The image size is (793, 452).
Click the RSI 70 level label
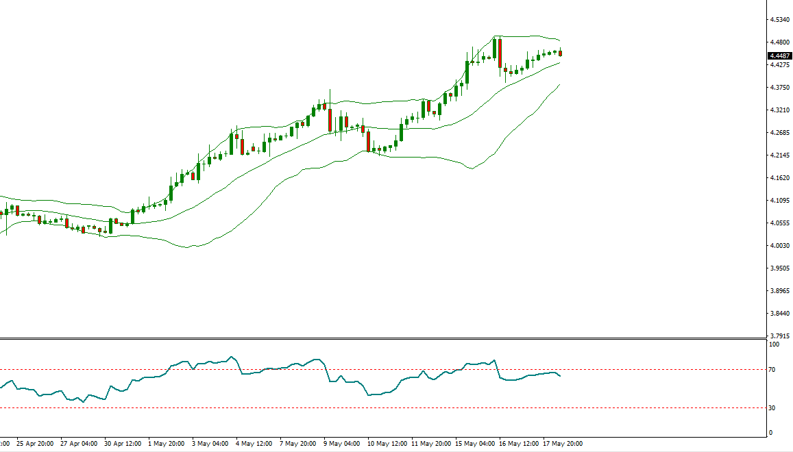[x=772, y=370]
